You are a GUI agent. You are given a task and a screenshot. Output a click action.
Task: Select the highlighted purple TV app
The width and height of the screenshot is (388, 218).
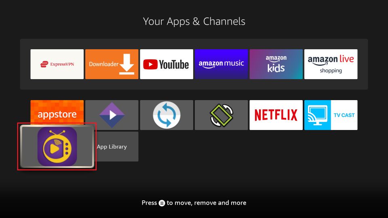click(x=57, y=146)
